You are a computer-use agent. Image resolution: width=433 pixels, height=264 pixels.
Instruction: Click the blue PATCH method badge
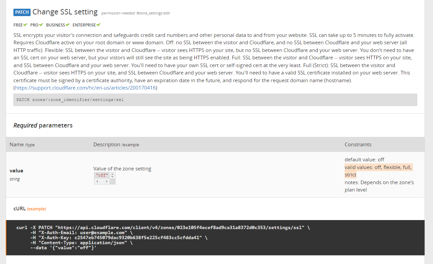tap(22, 12)
